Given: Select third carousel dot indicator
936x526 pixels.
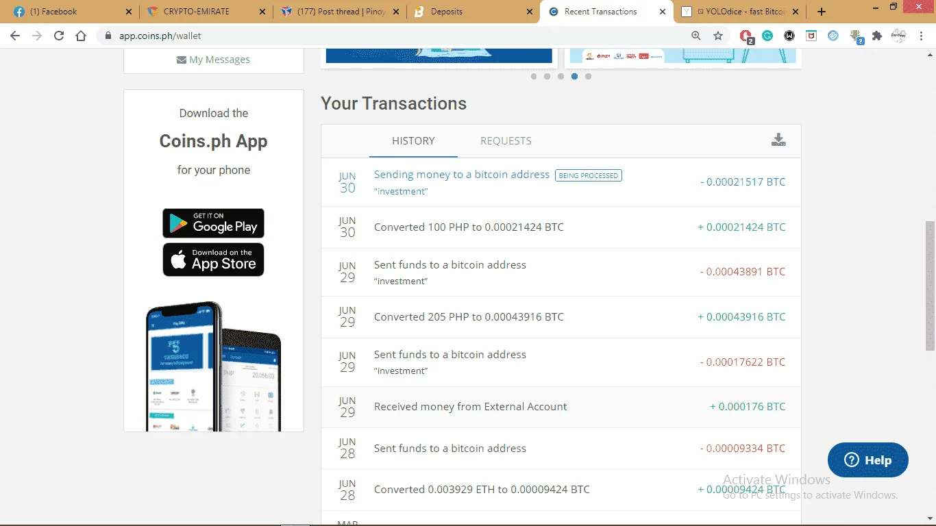Looking at the screenshot, I should pos(561,76).
